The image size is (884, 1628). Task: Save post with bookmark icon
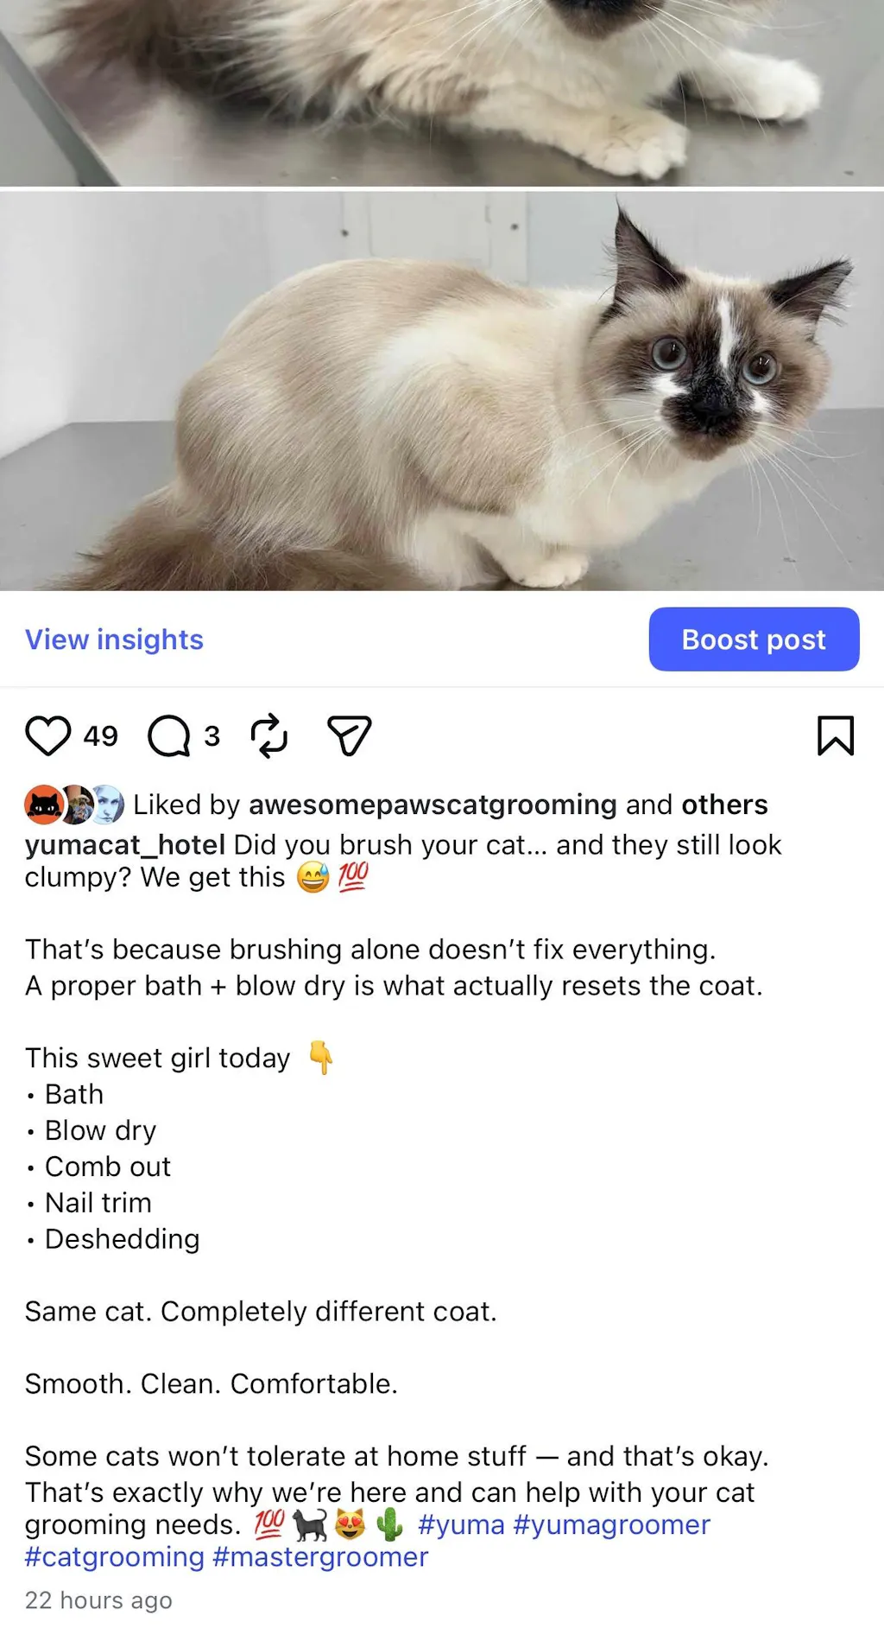[x=835, y=736]
